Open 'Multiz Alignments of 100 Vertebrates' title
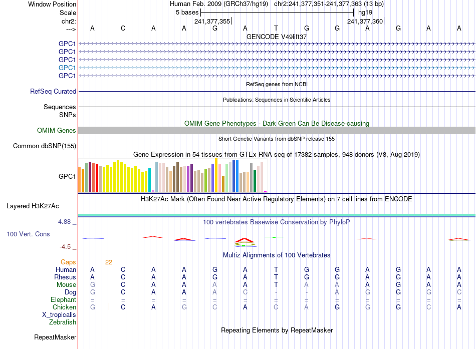Image resolution: width=476 pixels, height=349 pixels. [x=277, y=255]
